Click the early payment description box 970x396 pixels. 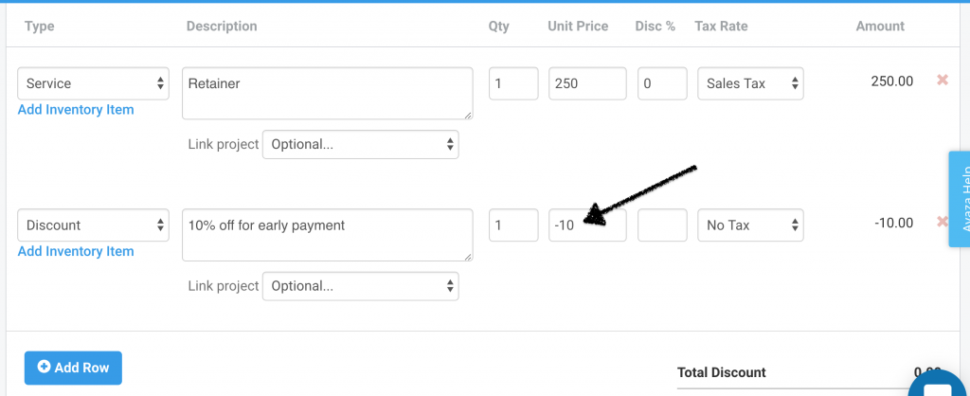pos(327,235)
